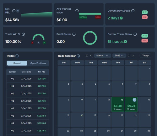Open March 13 cell showing $8.4k
157x136 pixels.
(x=118, y=104)
